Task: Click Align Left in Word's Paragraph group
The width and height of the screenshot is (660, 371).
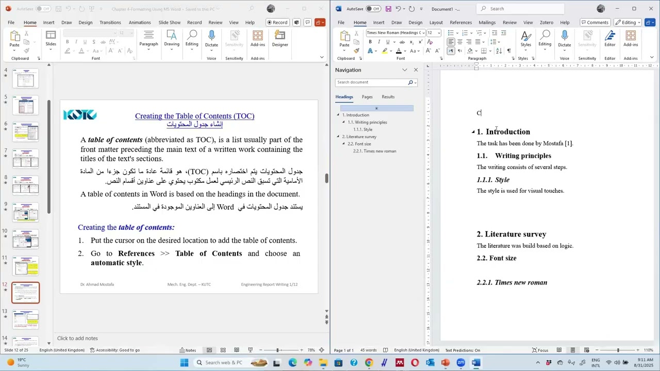Action: point(451,42)
